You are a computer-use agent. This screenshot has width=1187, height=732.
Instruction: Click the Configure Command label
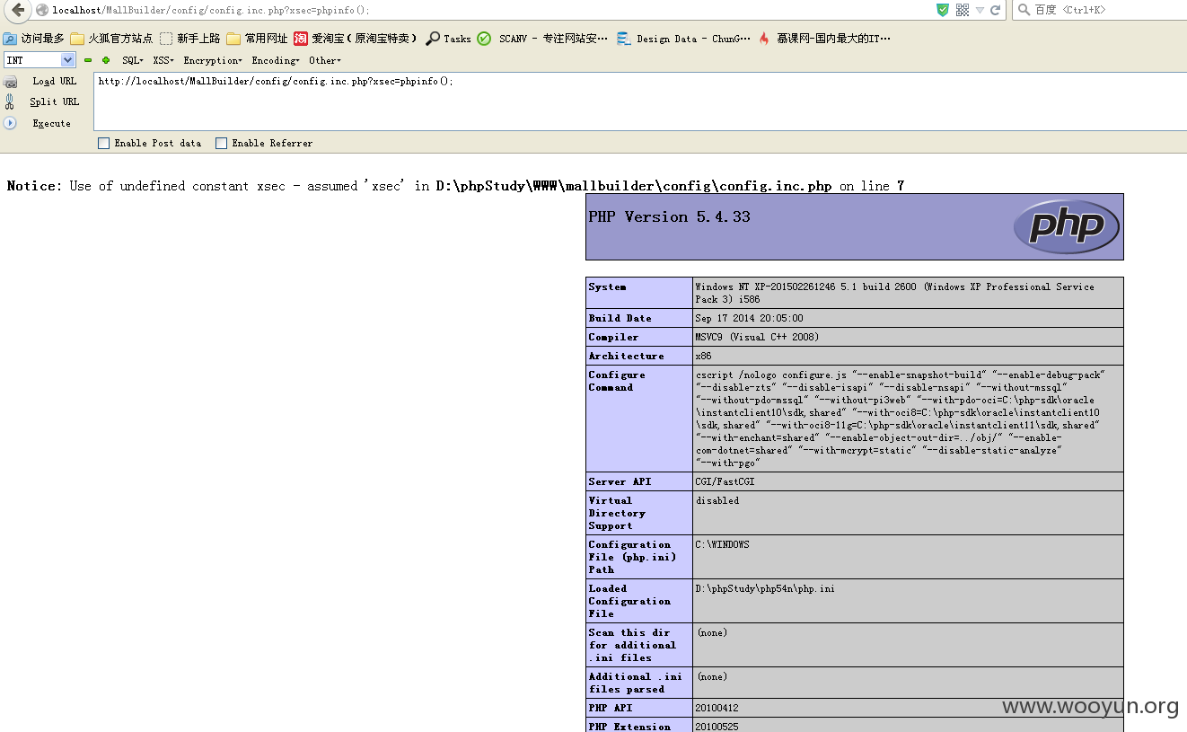617,382
